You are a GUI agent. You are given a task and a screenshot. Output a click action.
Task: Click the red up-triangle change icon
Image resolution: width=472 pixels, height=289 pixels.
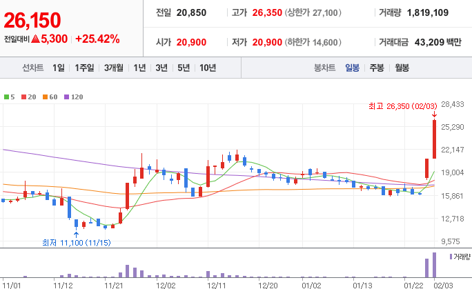click(x=35, y=39)
